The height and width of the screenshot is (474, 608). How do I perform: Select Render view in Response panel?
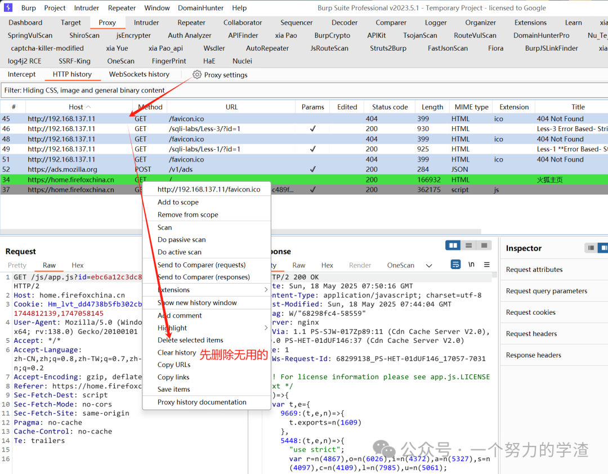pyautogui.click(x=360, y=265)
